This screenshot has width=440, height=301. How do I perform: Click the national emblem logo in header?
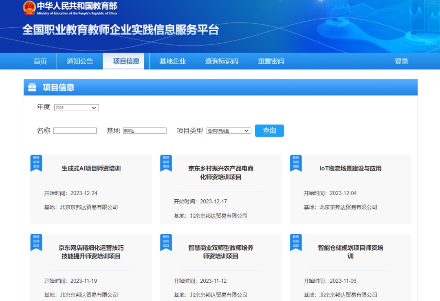29,8
